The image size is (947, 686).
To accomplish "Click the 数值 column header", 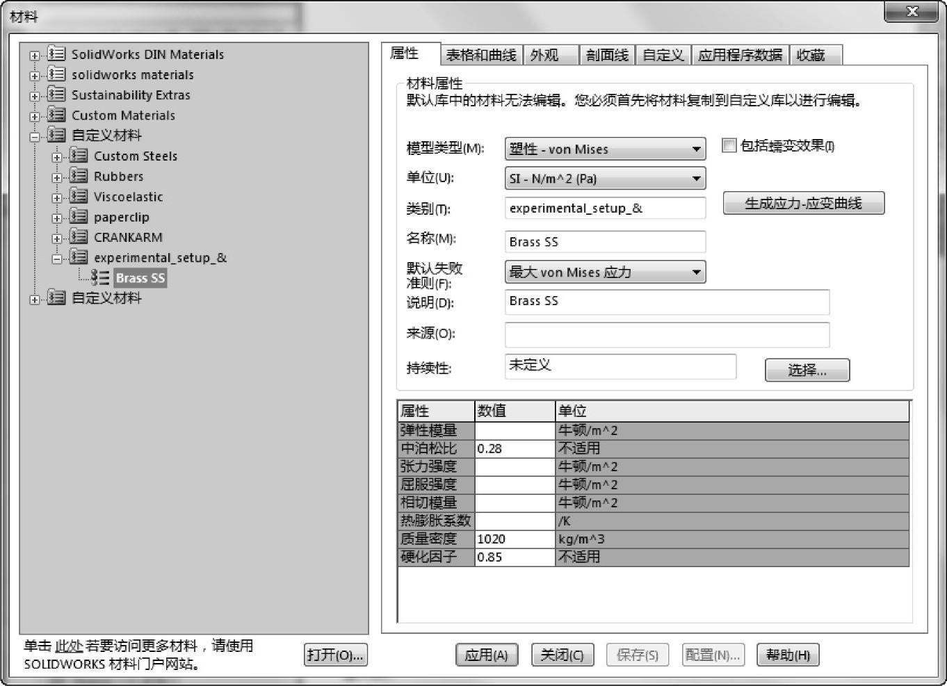I will 515,411.
